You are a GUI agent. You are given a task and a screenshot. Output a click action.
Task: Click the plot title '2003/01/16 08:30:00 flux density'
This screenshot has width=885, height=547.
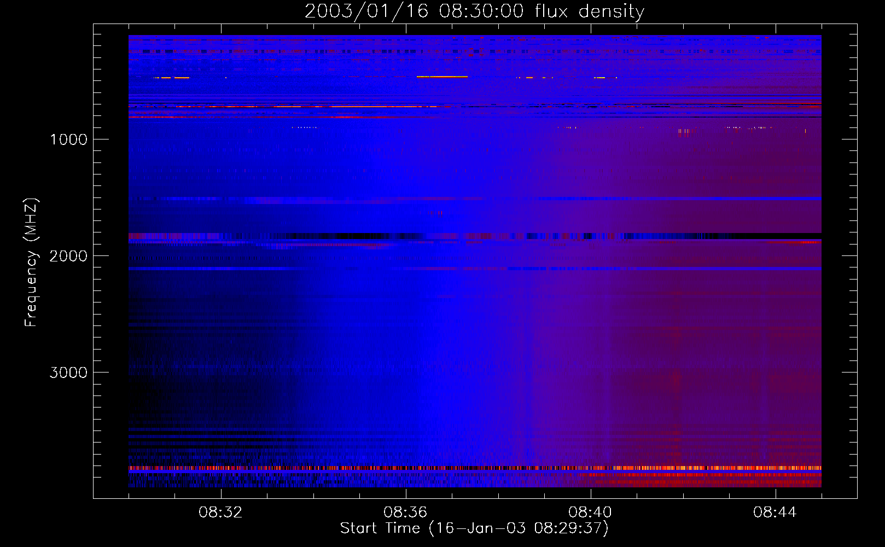click(474, 11)
